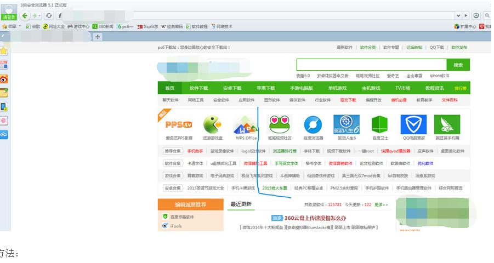Reload the page with the refresh icon
Image resolution: width=494 pixels, height=263 pixels.
pos(49,15)
